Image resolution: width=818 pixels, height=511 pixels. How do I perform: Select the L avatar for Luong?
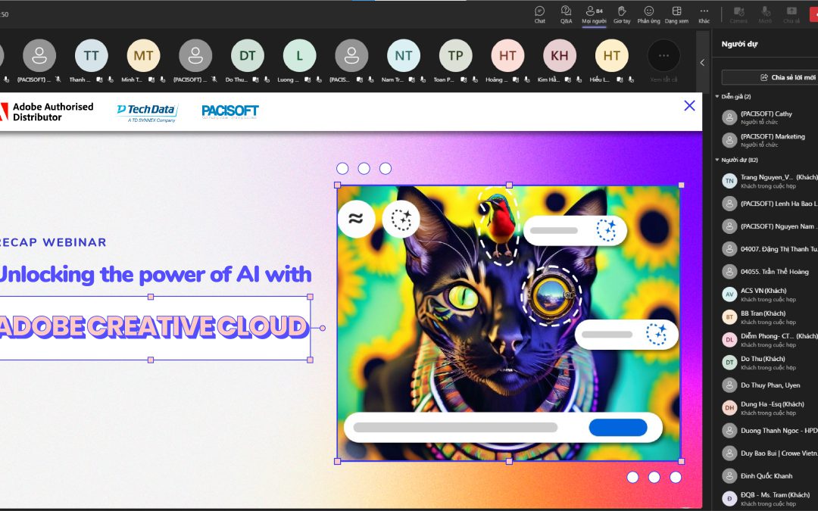299,55
